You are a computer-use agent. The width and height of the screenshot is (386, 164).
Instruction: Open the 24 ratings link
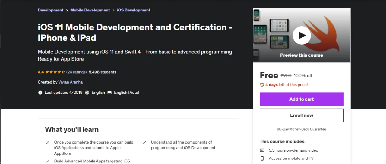(x=76, y=72)
